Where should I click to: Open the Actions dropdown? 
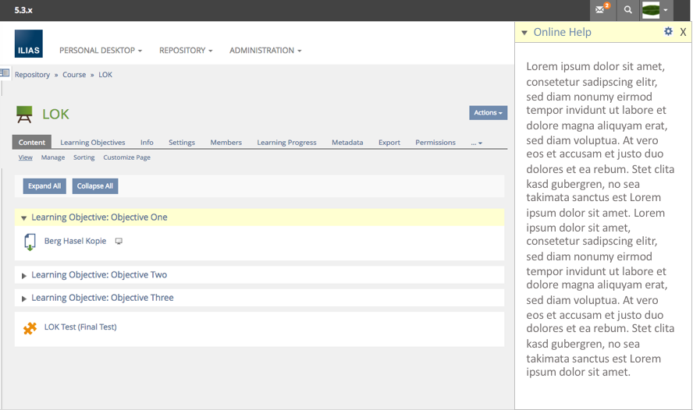488,113
